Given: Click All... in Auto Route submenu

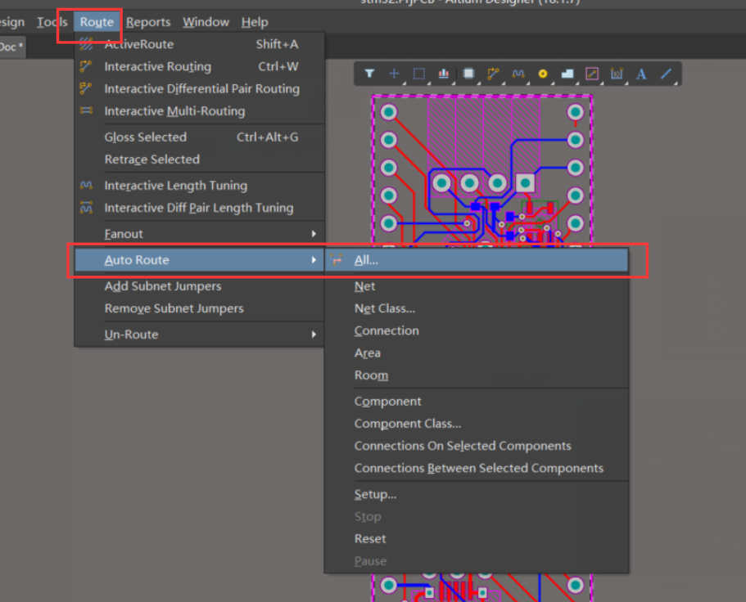Looking at the screenshot, I should tap(477, 260).
